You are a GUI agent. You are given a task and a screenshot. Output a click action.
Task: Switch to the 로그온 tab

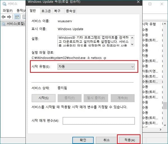coord(46,11)
